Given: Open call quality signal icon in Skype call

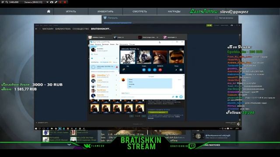Looking at the screenshot, I should [176, 70].
